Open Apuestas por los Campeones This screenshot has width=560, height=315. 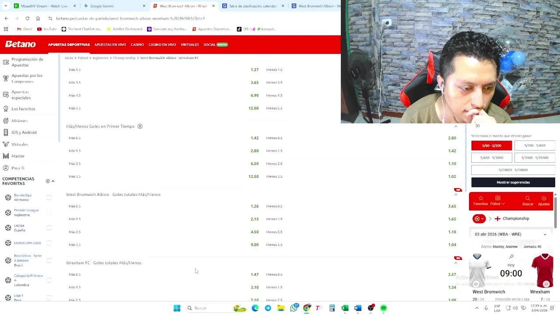pyautogui.click(x=27, y=78)
